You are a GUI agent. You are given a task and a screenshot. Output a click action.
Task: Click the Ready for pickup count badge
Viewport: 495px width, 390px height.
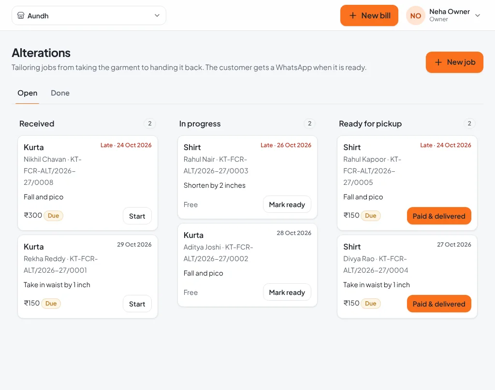pyautogui.click(x=469, y=124)
